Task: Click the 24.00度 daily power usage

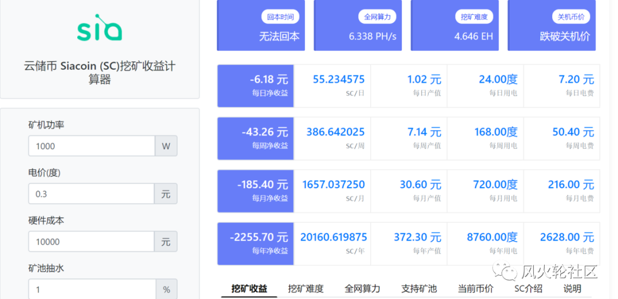Action: tap(498, 79)
